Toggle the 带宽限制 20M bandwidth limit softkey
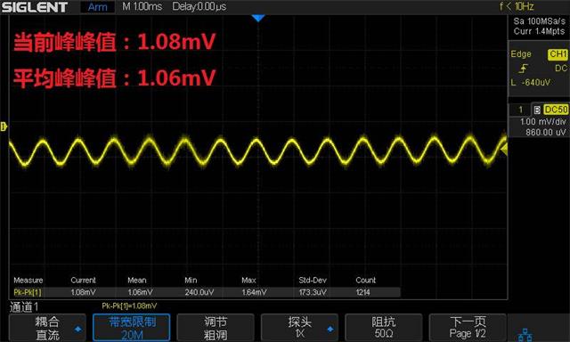The width and height of the screenshot is (570, 342). tap(132, 328)
